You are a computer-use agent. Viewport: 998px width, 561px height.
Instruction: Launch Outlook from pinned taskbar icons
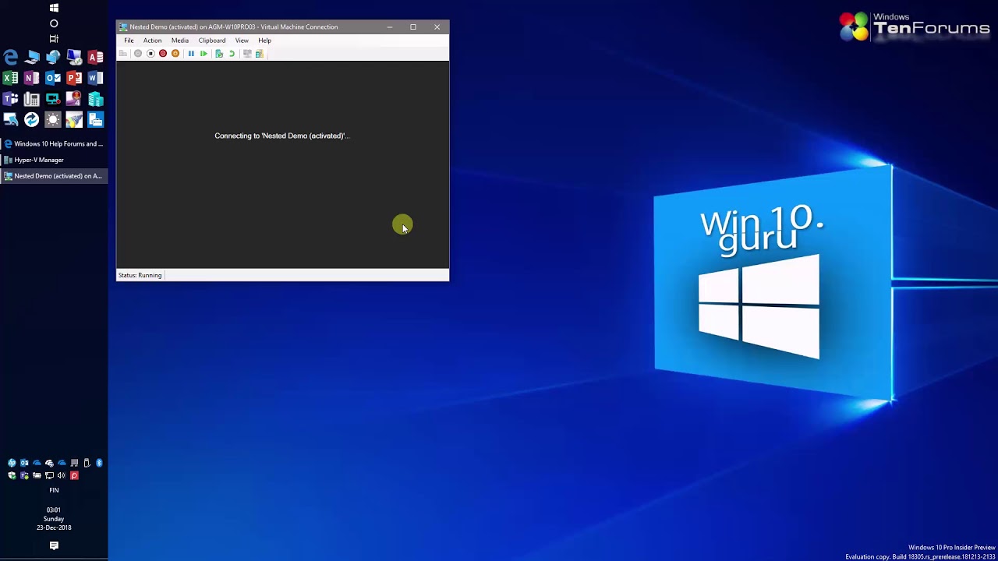pyautogui.click(x=53, y=78)
